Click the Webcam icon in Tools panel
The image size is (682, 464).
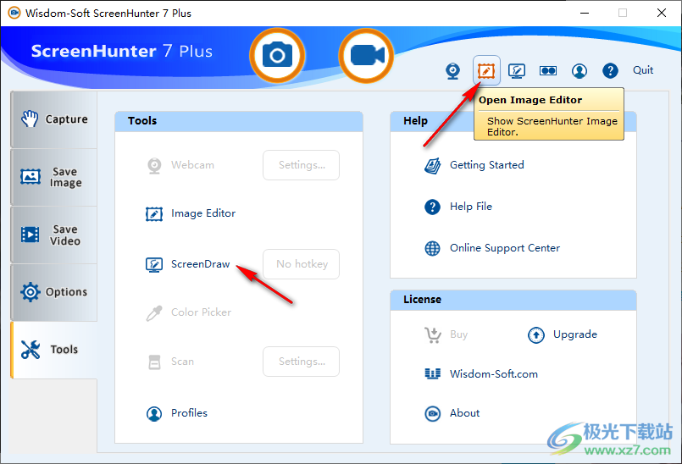[154, 165]
